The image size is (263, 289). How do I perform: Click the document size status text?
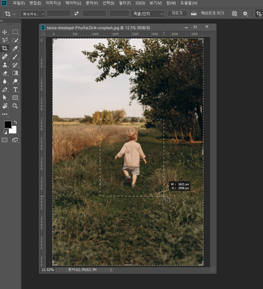click(x=82, y=270)
